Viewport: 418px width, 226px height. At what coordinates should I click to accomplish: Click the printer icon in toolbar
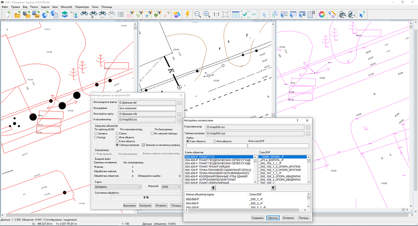point(343,14)
